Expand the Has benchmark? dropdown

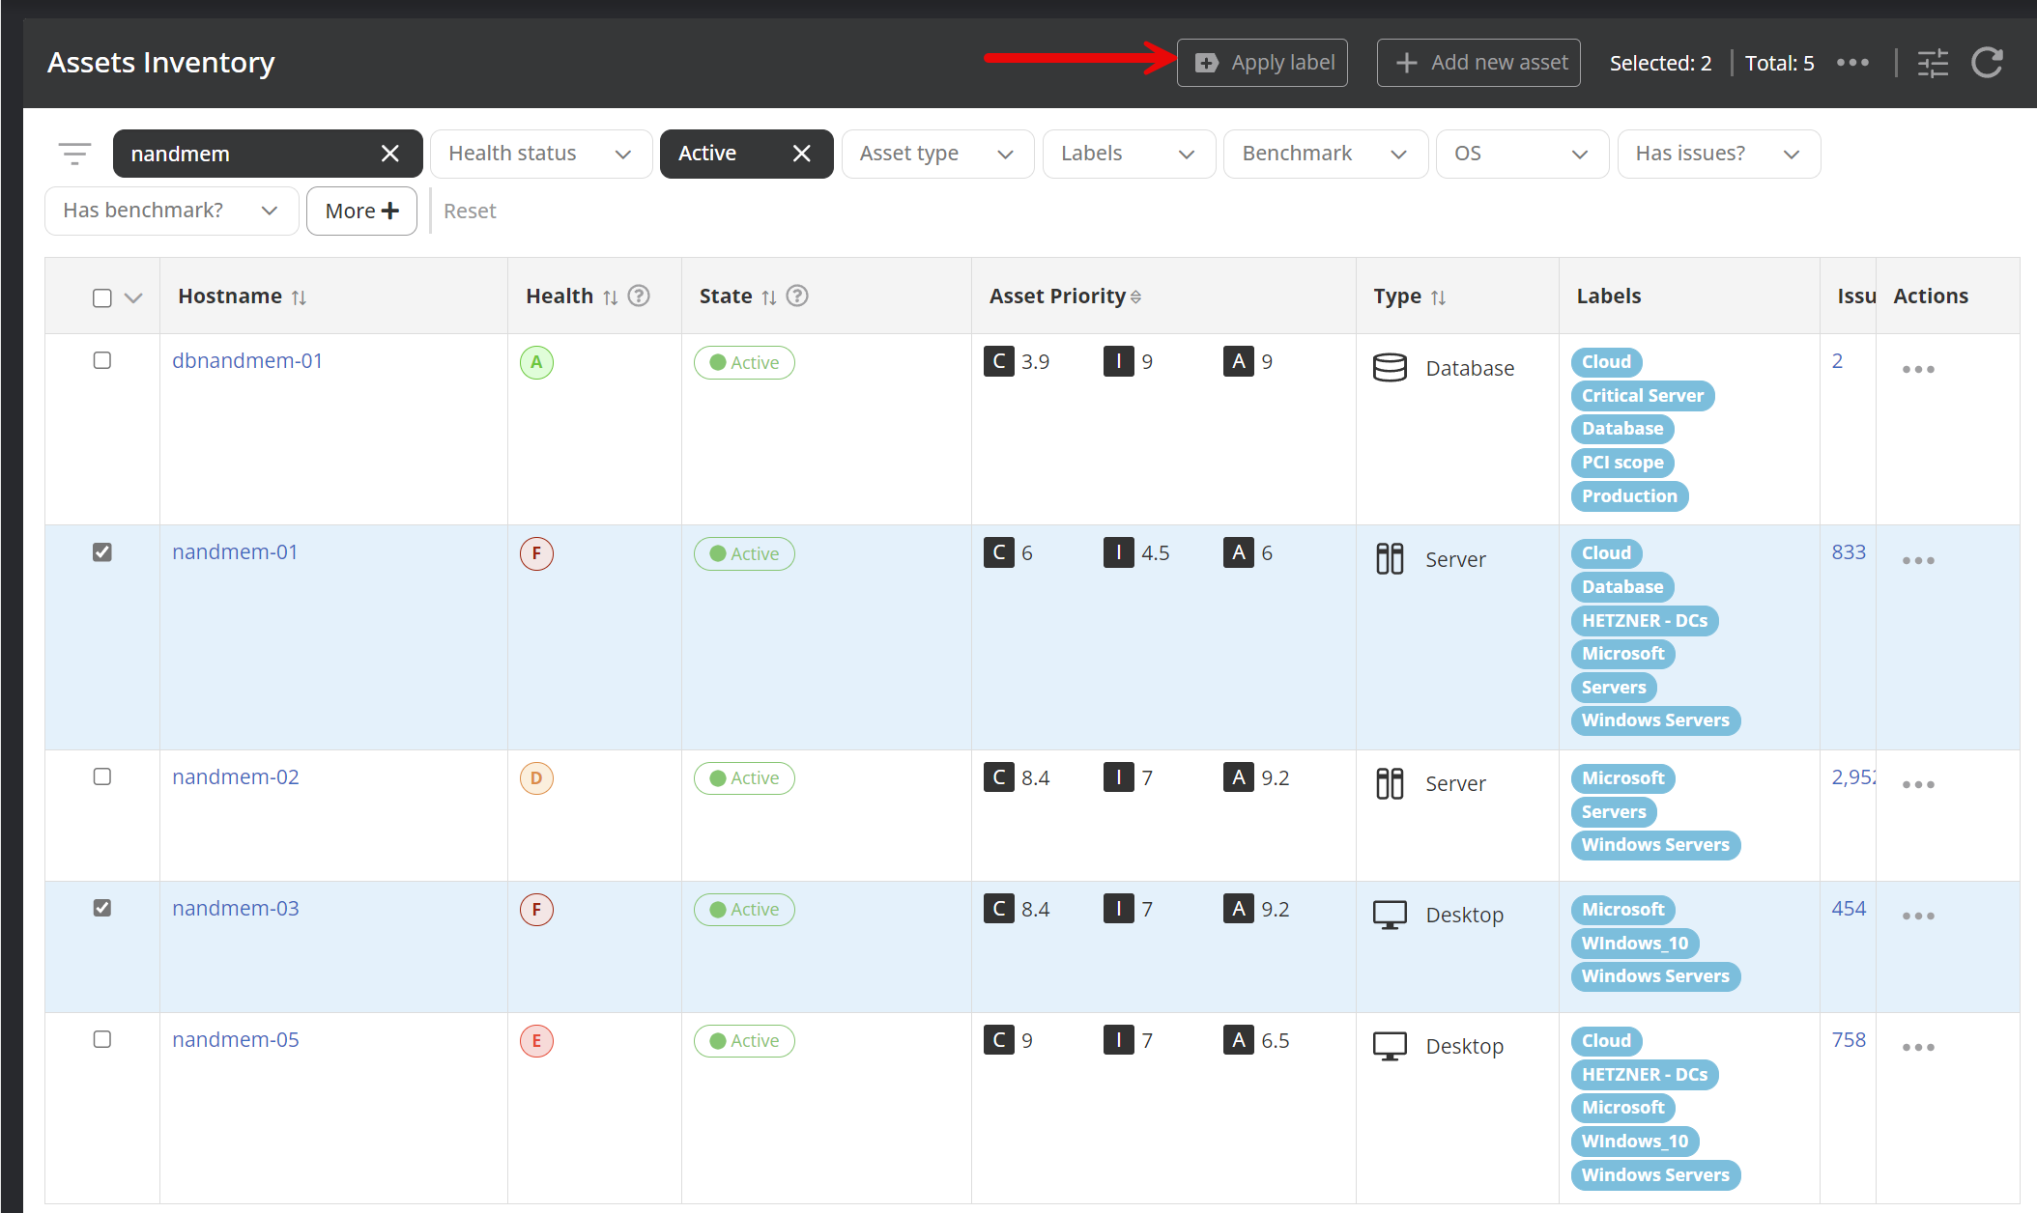(x=170, y=211)
